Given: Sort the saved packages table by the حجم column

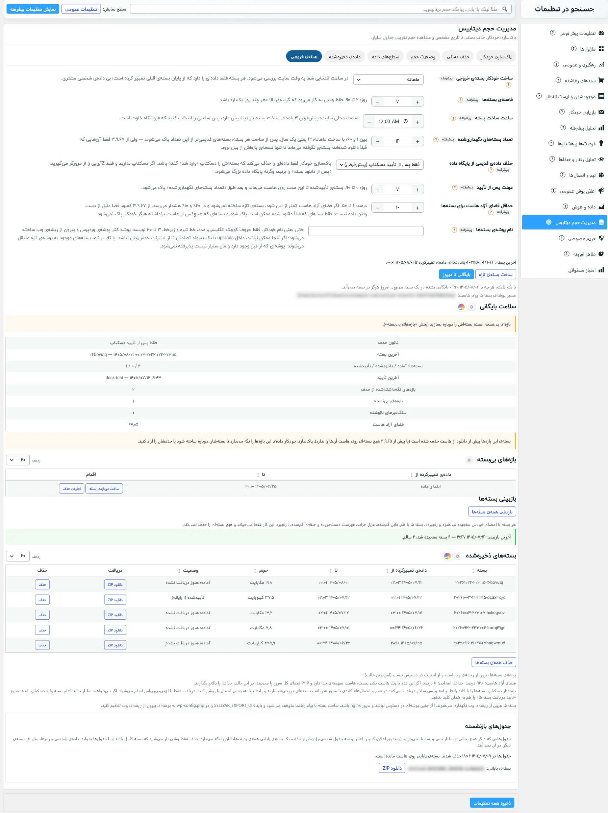Looking at the screenshot, I should [x=261, y=571].
